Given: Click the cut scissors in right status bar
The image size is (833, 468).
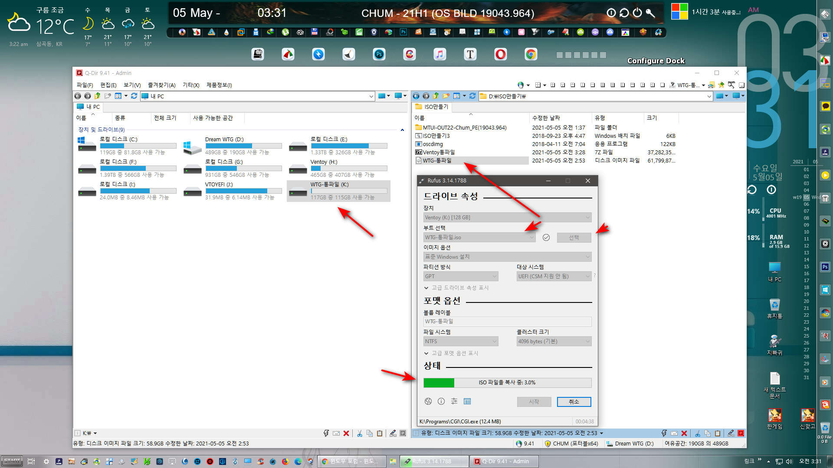Looking at the screenshot, I should click(x=697, y=433).
